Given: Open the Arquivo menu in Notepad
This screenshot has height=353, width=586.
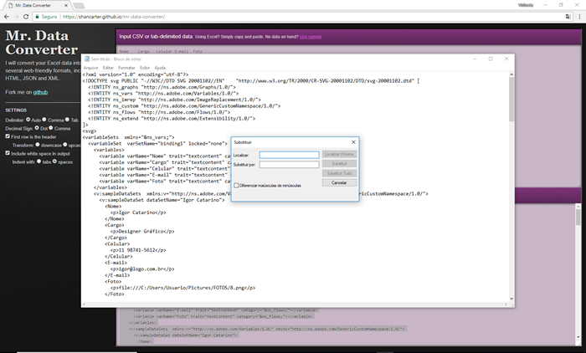Looking at the screenshot, I should pos(90,68).
